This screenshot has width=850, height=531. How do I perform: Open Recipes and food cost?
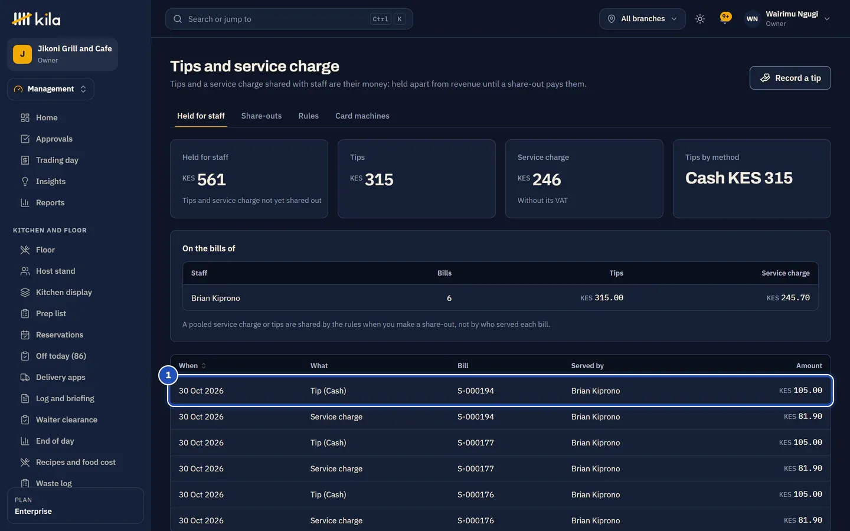(76, 462)
